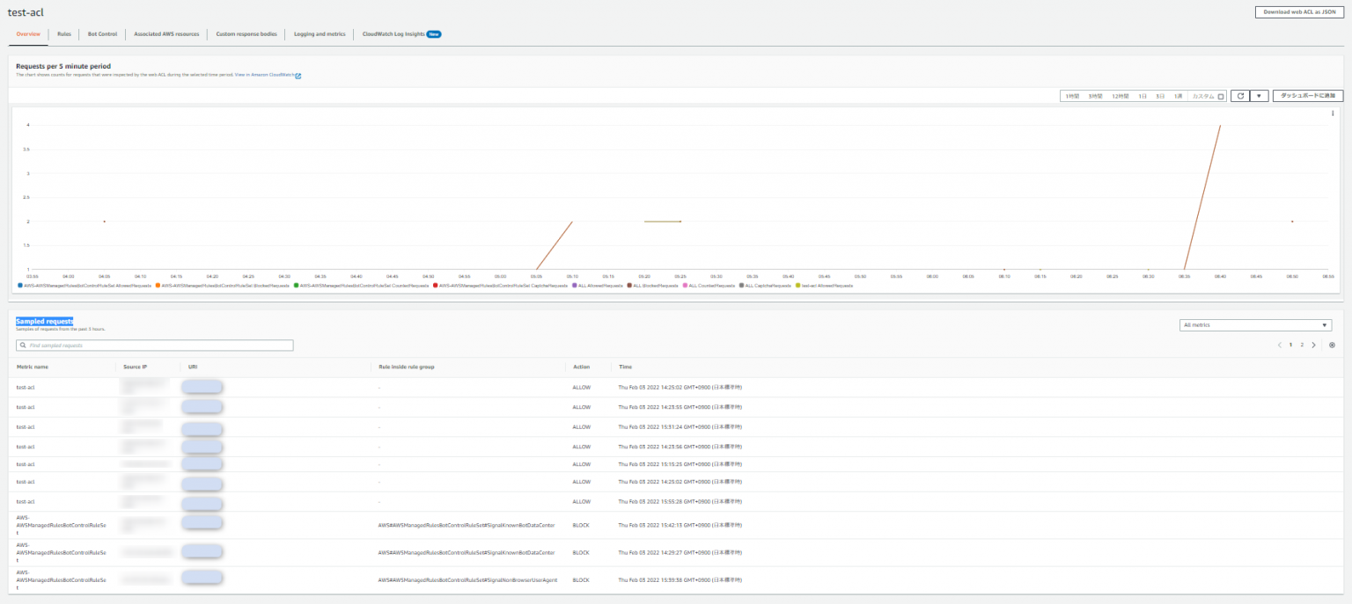Open the All metrics dropdown

point(1254,324)
